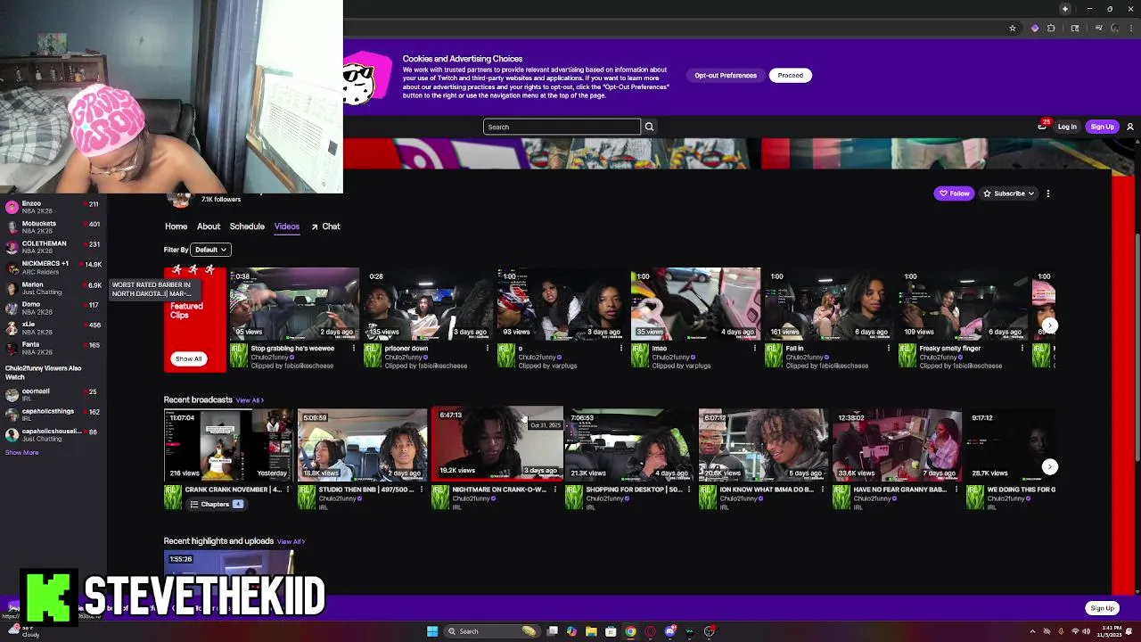Open Google Chrome from the taskbar
The image size is (1141, 642).
point(630,631)
